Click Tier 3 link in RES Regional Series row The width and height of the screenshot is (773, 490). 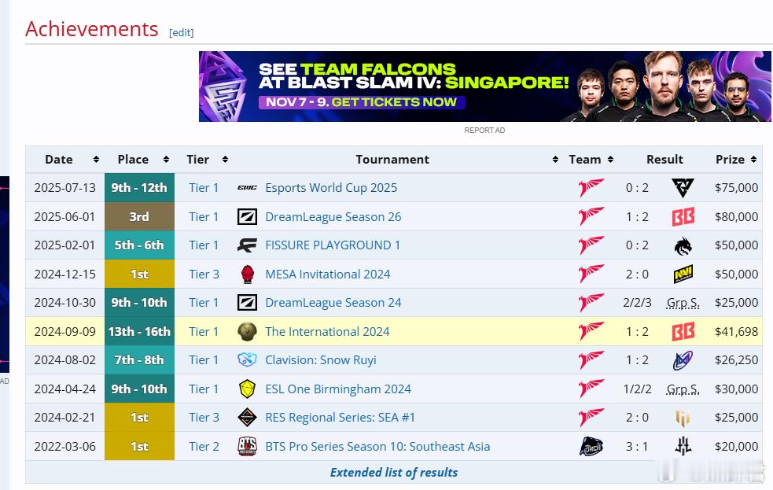[x=204, y=418]
